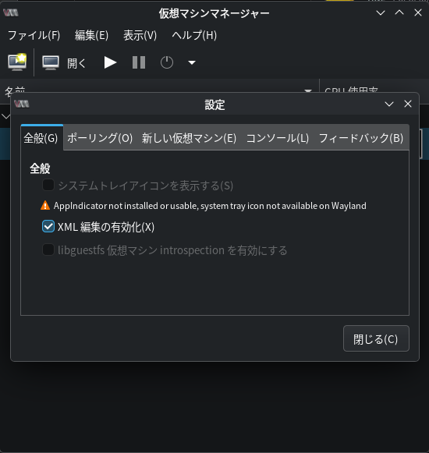Screen dimensions: 429x453
Task: Click the 全般 section heading
Action: click(x=40, y=168)
